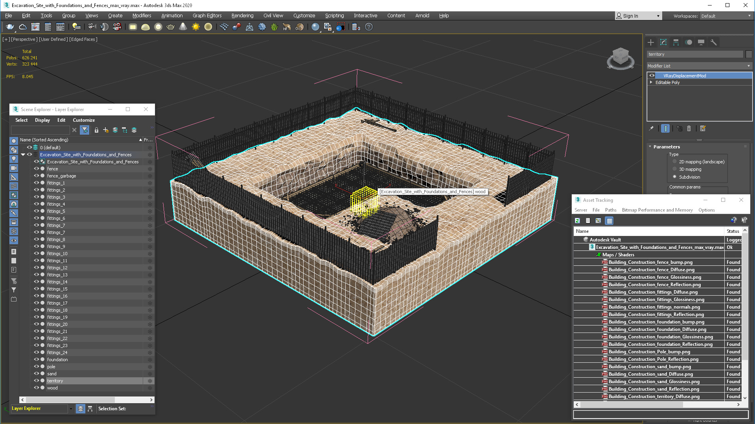Toggle visibility eye of sand item
The image size is (755, 424).
[36, 374]
